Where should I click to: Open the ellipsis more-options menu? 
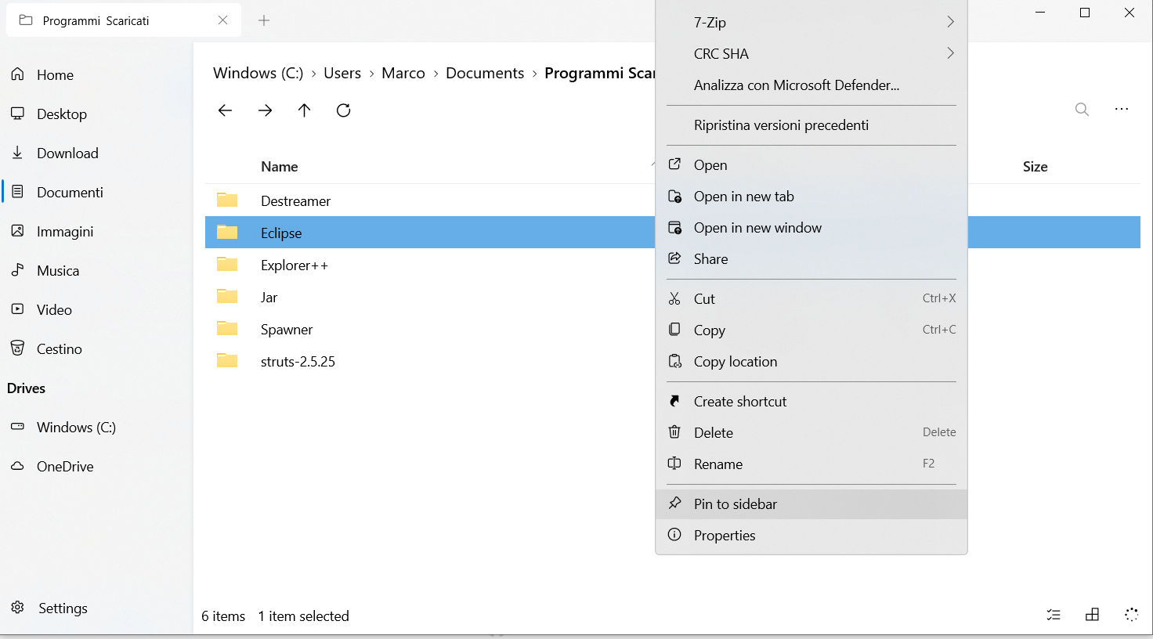pos(1122,110)
